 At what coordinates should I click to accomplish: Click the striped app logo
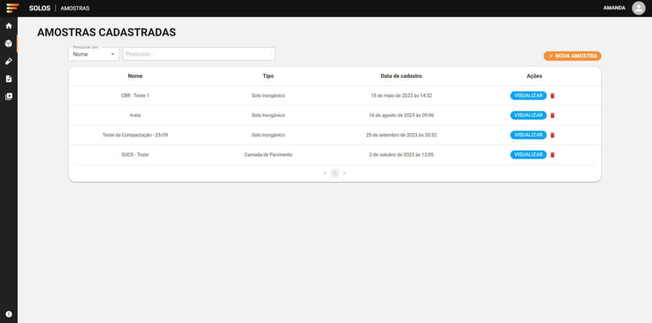[x=12, y=8]
